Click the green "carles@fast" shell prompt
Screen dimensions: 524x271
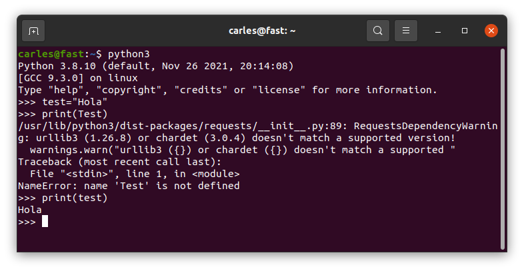51,54
